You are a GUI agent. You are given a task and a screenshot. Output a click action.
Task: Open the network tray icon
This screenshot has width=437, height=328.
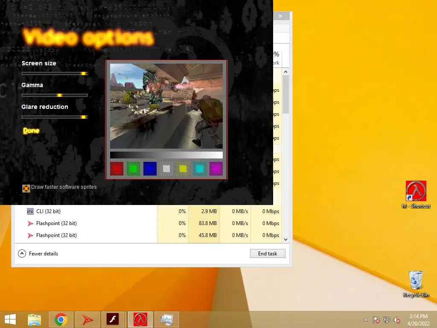click(387, 320)
